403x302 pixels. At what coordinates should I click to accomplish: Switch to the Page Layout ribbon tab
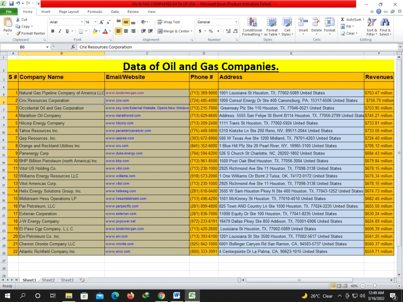click(x=69, y=12)
